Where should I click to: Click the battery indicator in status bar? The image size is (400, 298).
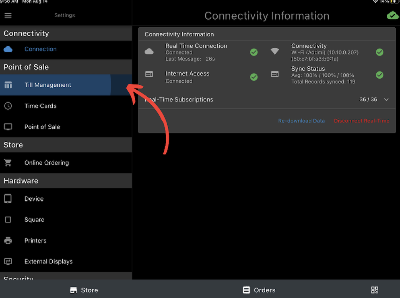394,2
